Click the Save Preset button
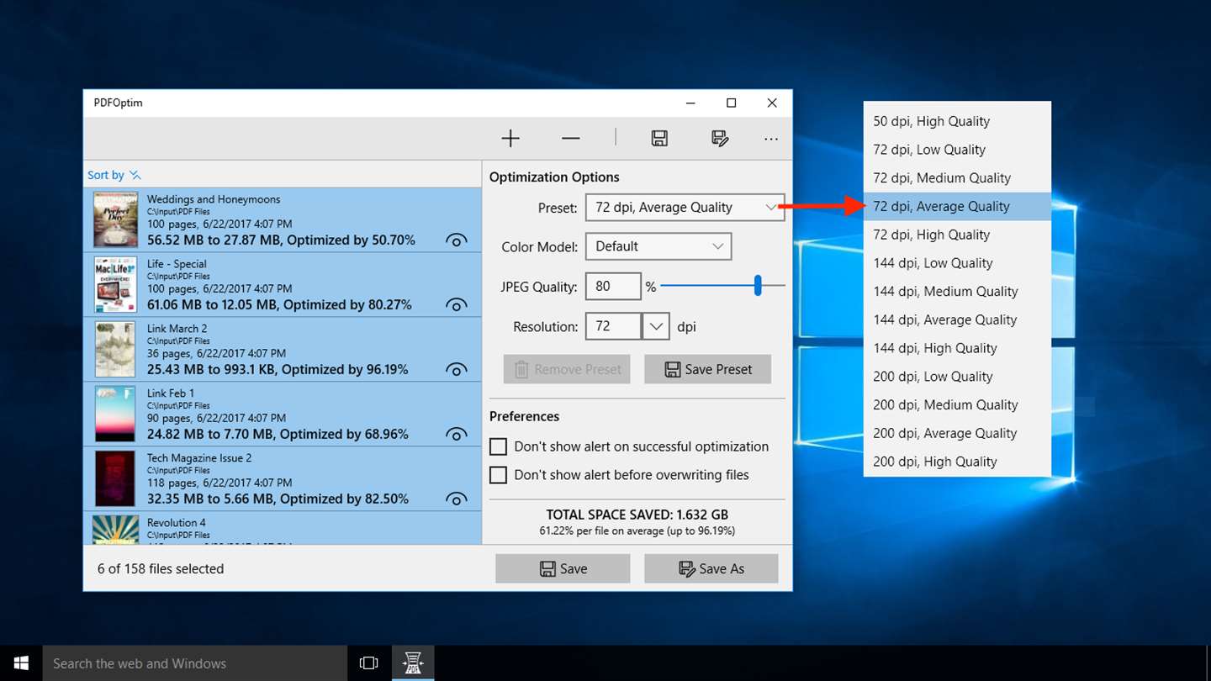The height and width of the screenshot is (681, 1211). pyautogui.click(x=707, y=369)
